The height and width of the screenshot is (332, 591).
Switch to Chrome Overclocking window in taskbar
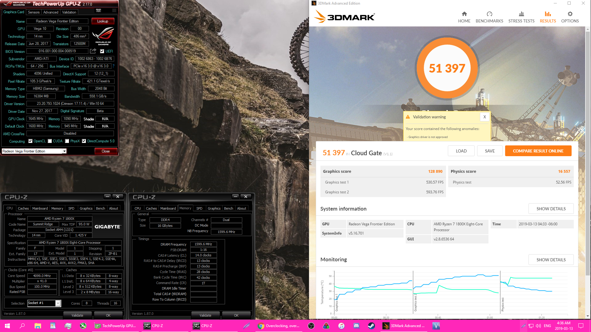279,326
